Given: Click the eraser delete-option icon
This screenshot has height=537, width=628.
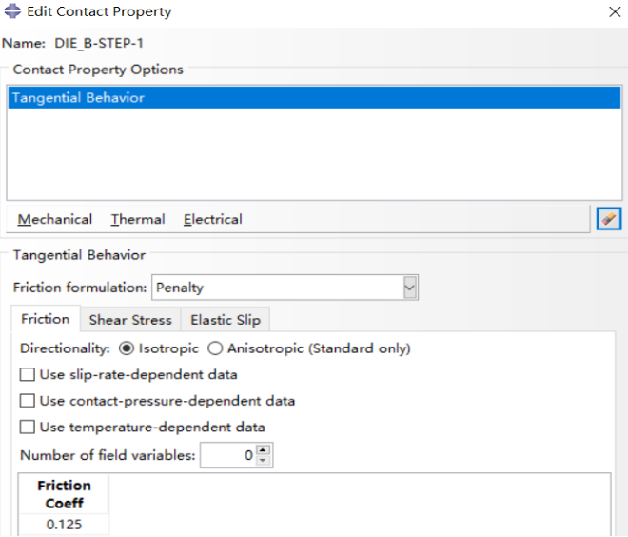Looking at the screenshot, I should pos(609,219).
